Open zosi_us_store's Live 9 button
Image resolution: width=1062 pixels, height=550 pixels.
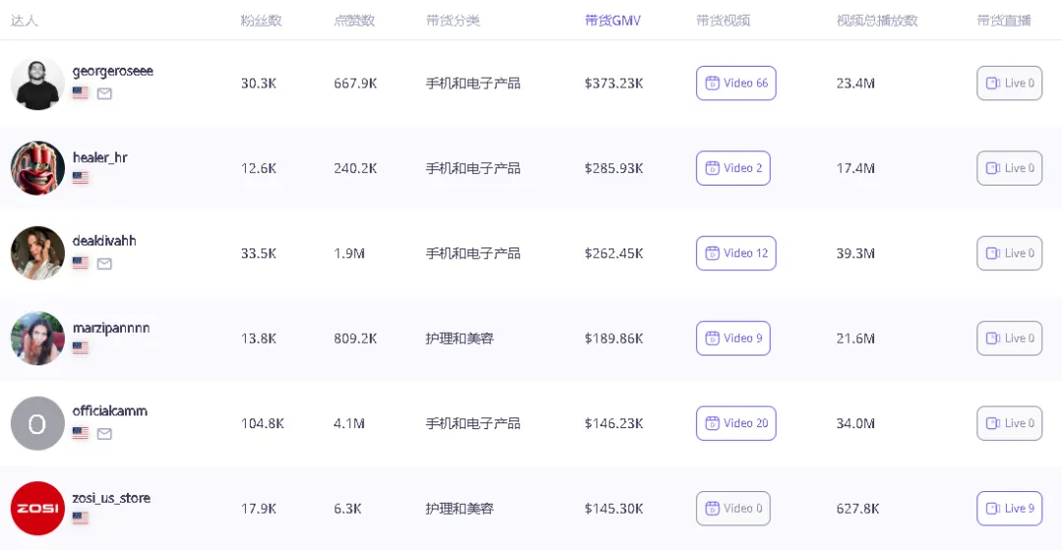click(1009, 508)
